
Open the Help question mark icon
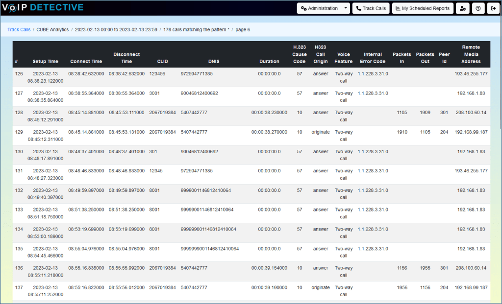click(478, 8)
